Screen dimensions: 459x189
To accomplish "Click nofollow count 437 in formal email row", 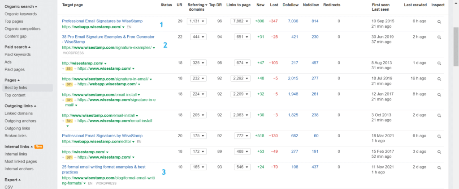I will click(x=315, y=167).
